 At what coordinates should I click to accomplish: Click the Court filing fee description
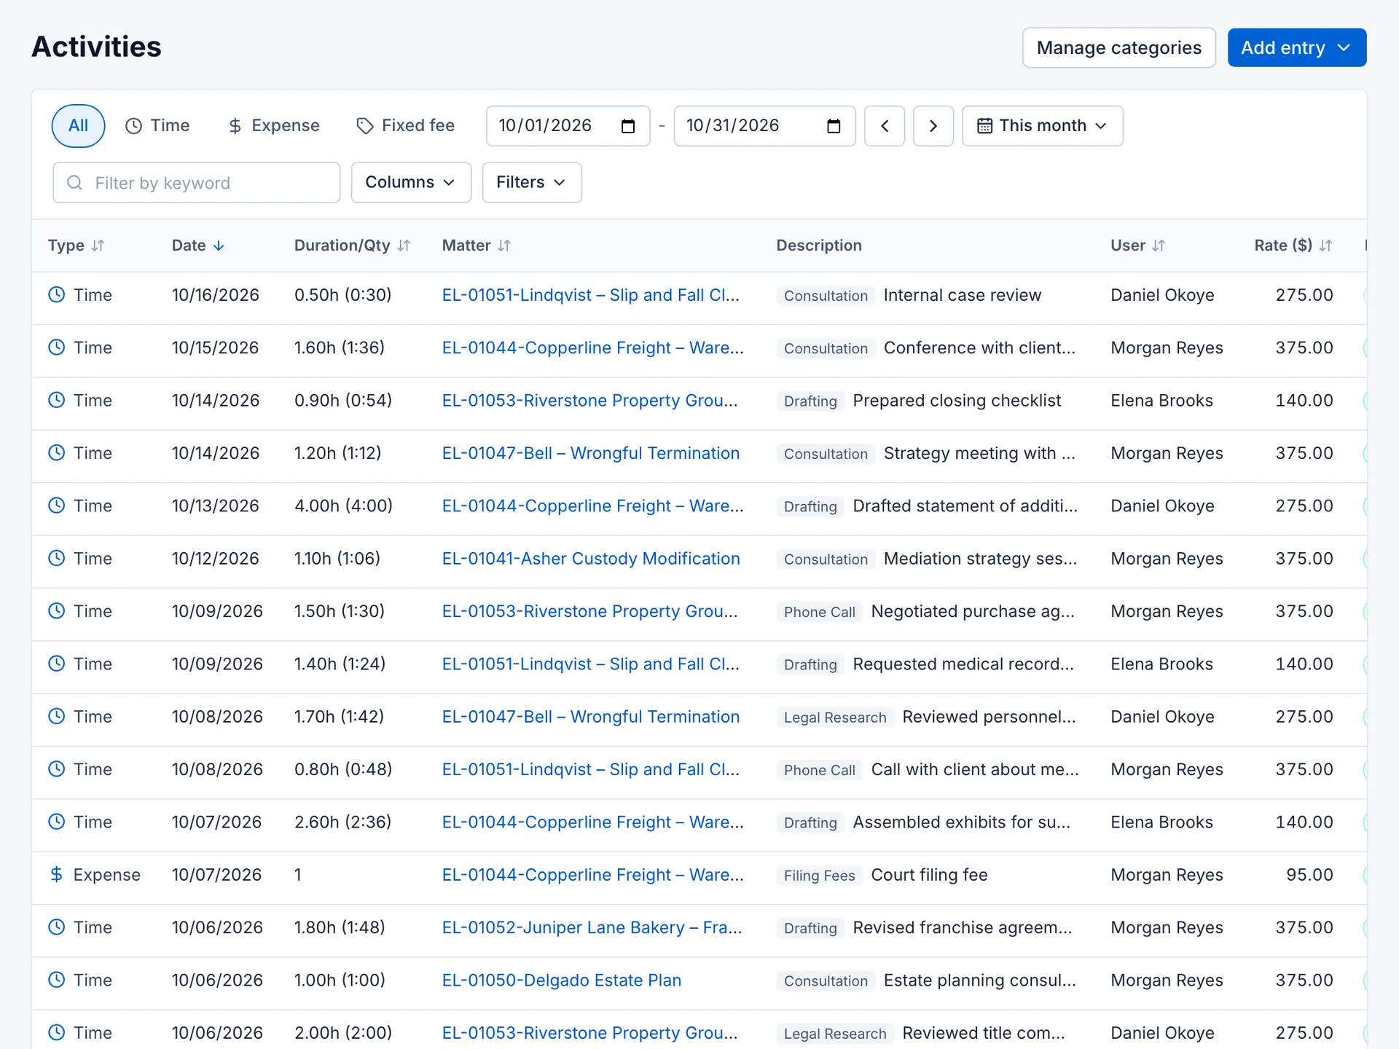pos(929,875)
